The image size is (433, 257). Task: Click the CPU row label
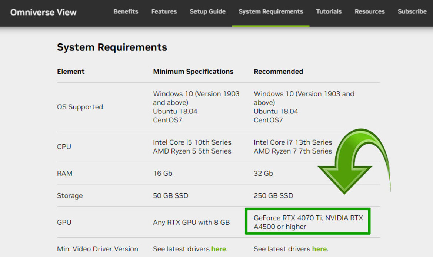click(x=64, y=147)
